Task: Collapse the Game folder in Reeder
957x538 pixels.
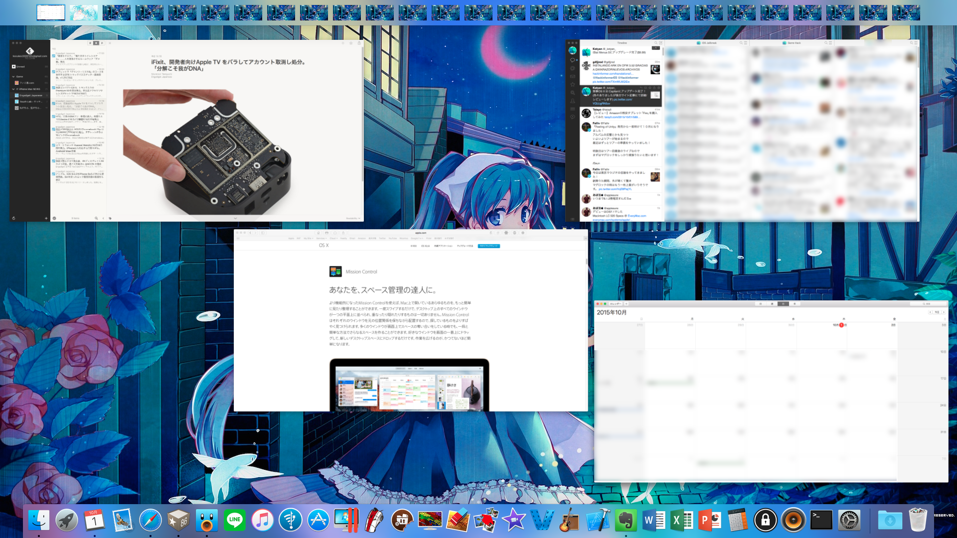Action: point(13,77)
